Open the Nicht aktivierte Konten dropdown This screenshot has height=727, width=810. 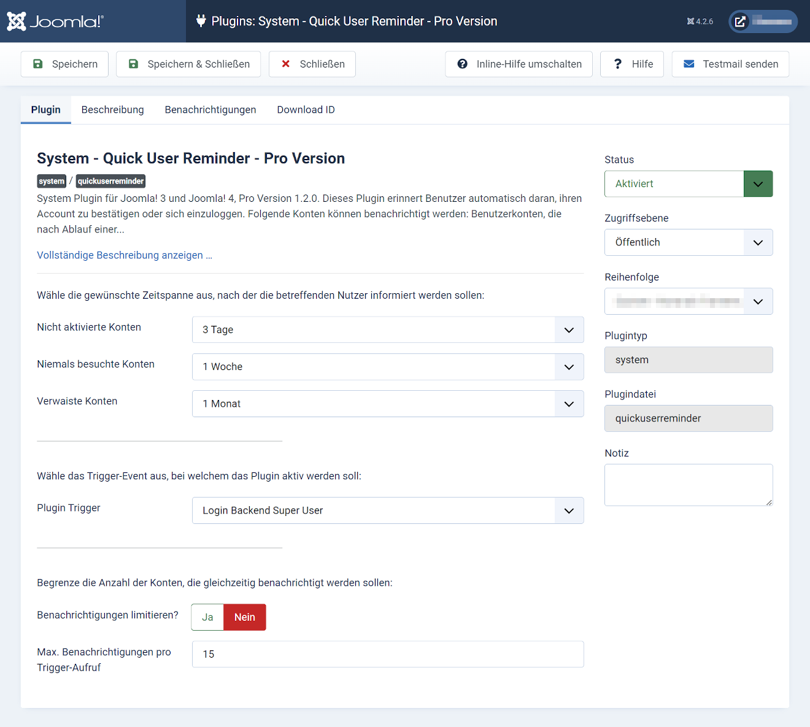pyautogui.click(x=388, y=329)
